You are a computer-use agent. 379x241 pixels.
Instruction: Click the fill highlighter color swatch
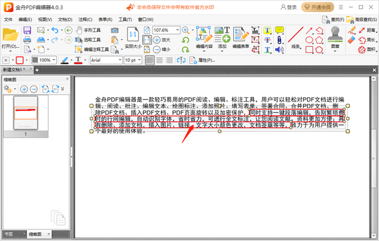click(64, 60)
